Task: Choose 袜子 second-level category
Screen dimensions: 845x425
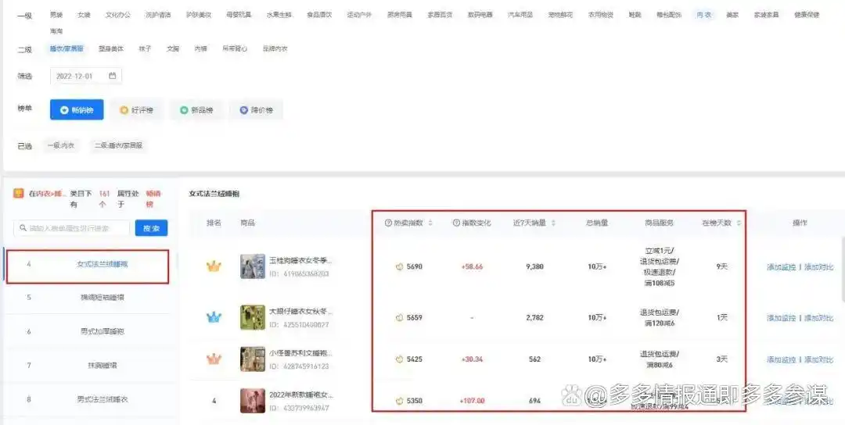Action: pyautogui.click(x=145, y=48)
